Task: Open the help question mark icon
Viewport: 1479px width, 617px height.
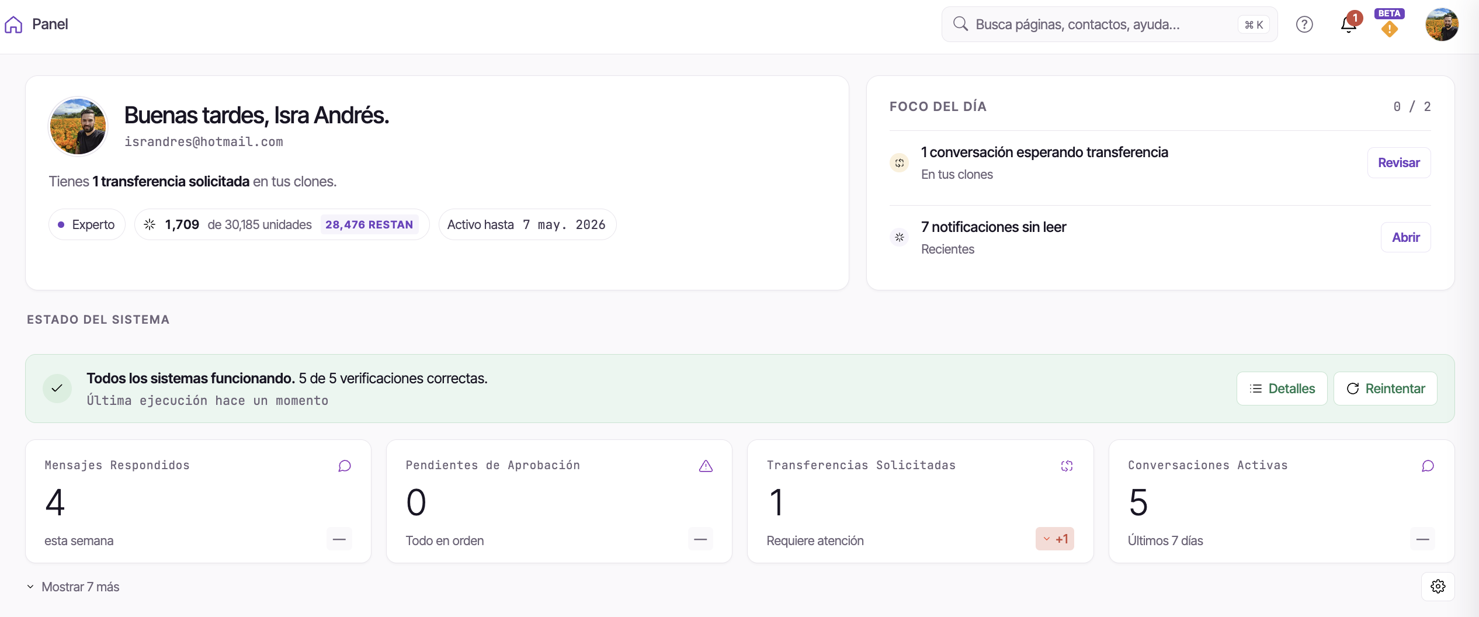Action: coord(1304,25)
